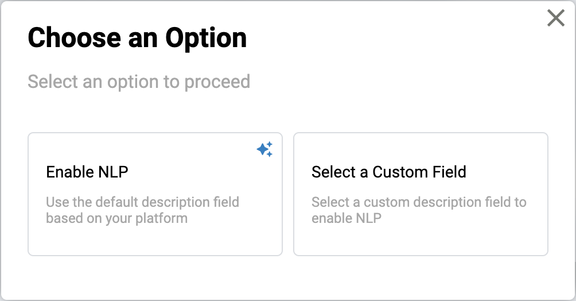Click the "enable NLP" line in custom card
The image size is (576, 301).
tap(346, 218)
